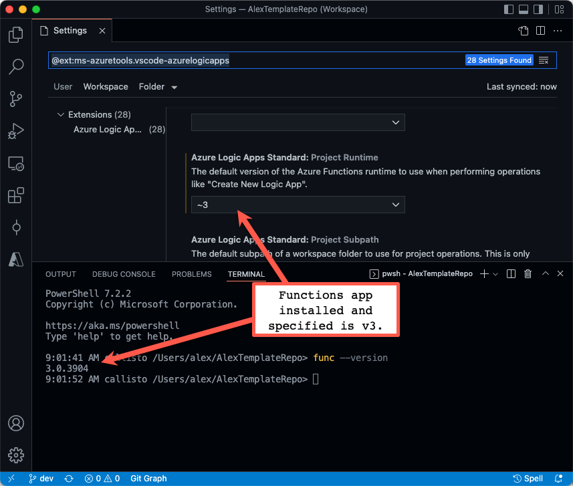Switch to the OUTPUT panel tab
The width and height of the screenshot is (573, 486).
(61, 274)
